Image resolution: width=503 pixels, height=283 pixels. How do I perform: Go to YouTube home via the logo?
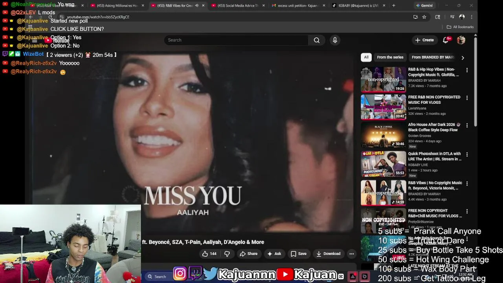tap(57, 40)
